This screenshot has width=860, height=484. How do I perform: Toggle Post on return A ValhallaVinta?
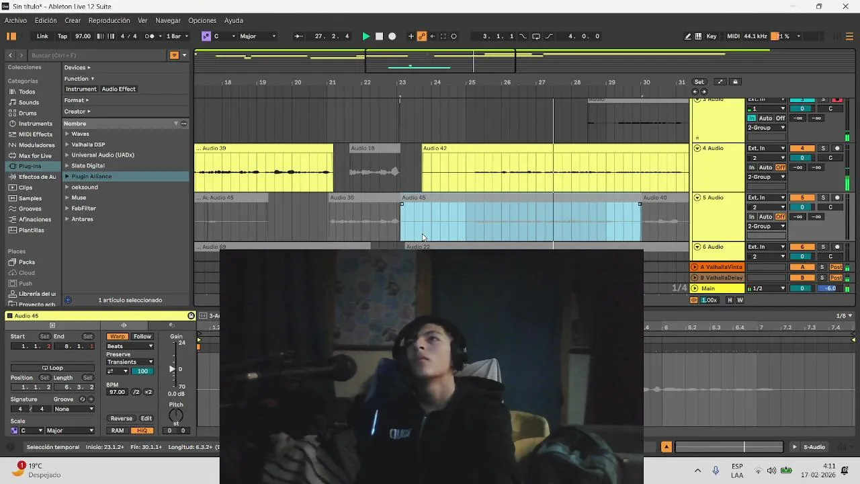pyautogui.click(x=836, y=268)
